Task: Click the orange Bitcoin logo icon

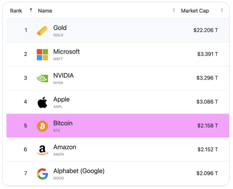Action: tap(42, 126)
